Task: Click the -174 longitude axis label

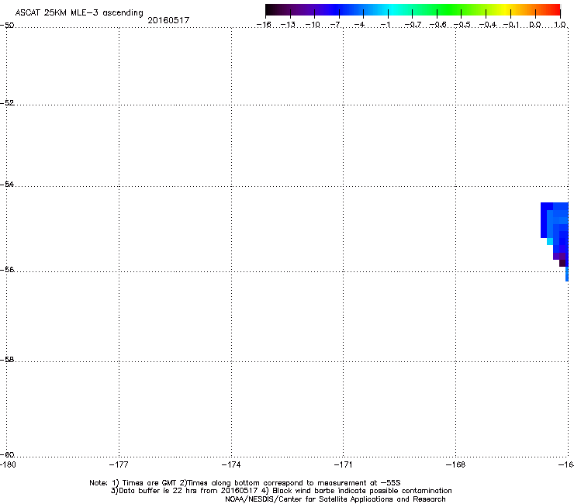Action: 231,464
